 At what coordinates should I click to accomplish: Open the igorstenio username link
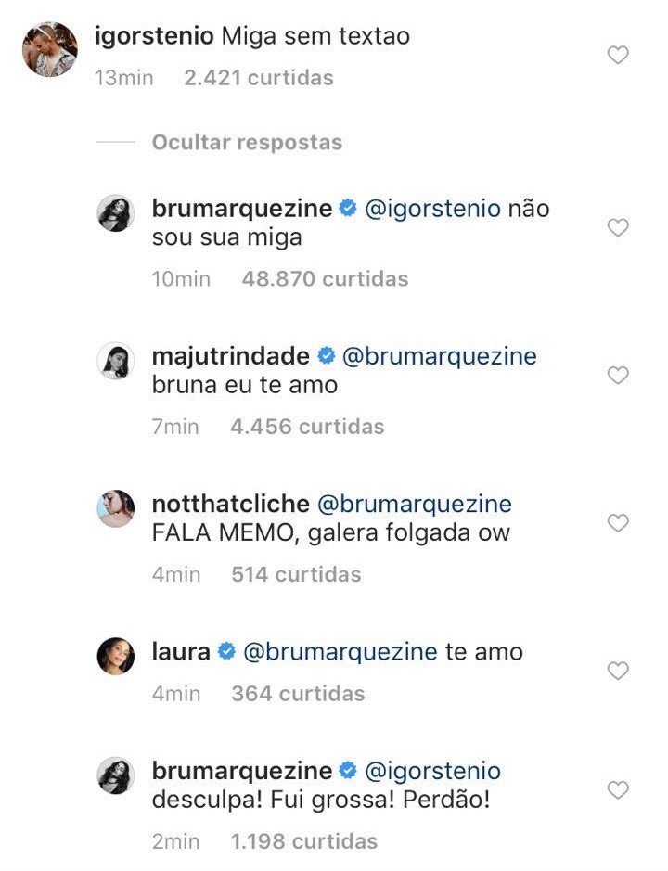coord(155,37)
